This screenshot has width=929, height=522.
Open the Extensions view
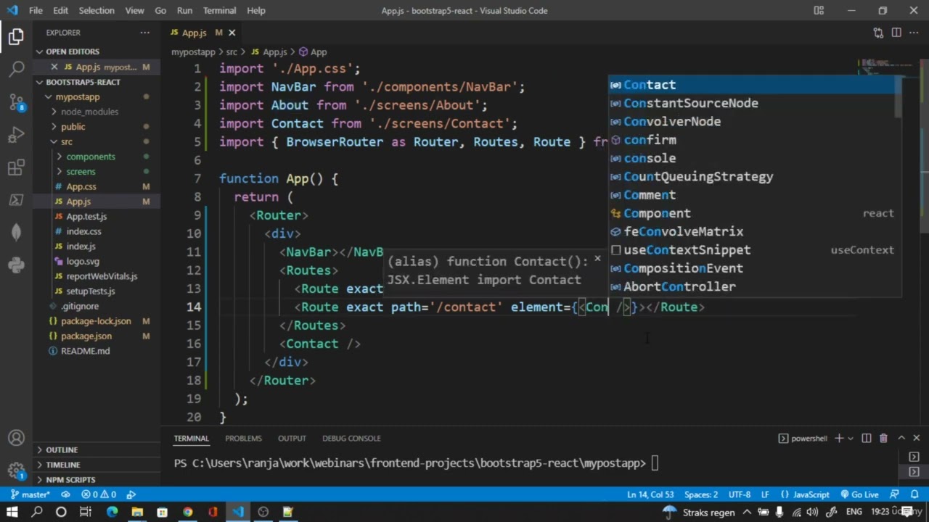tap(16, 168)
